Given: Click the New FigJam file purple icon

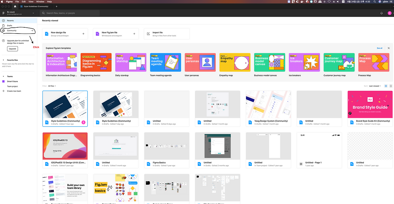Looking at the screenshot, I should (98, 34).
